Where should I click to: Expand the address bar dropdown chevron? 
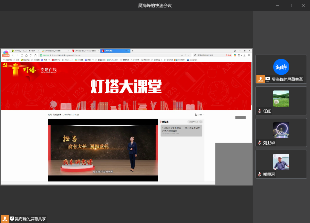[189, 56]
